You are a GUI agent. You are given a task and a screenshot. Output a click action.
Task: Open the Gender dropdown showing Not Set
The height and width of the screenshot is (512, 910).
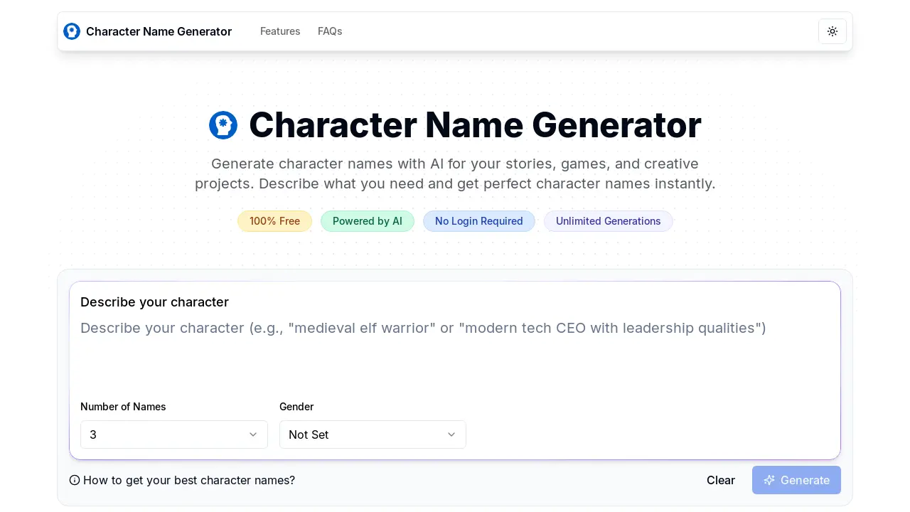373,434
